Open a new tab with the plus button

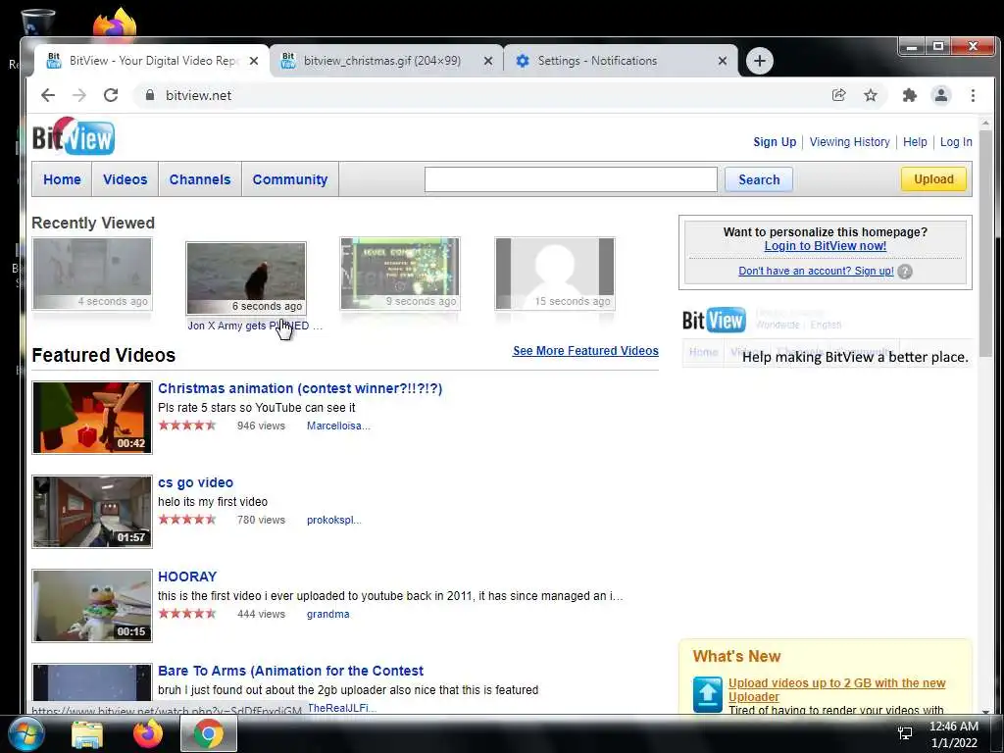point(760,61)
